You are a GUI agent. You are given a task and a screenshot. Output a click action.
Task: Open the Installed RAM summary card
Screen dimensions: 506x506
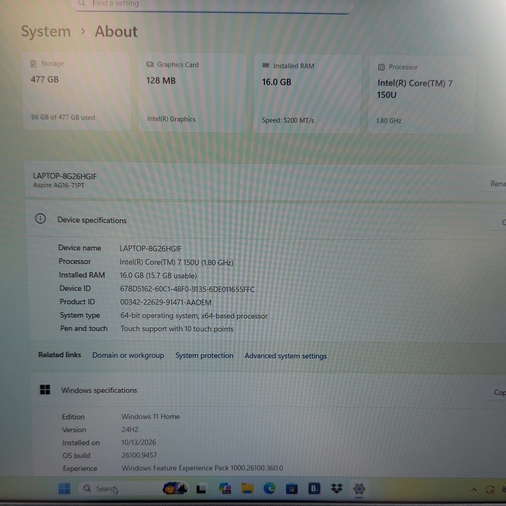pos(307,94)
